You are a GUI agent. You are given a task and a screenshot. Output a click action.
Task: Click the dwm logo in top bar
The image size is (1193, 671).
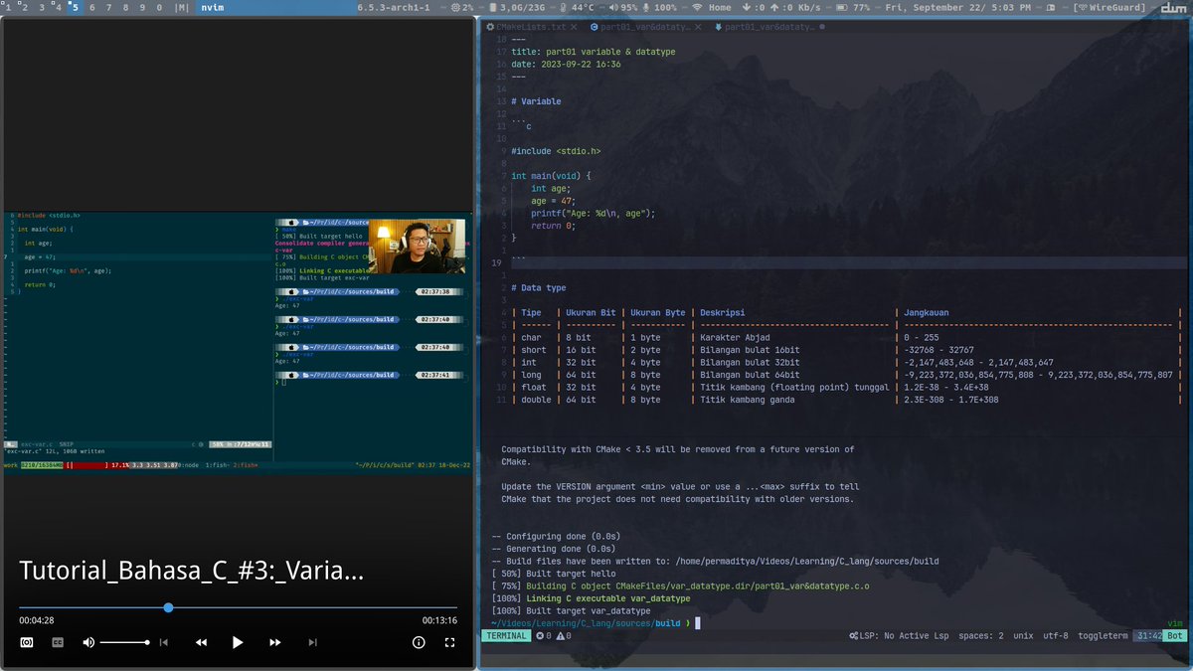(x=1174, y=7)
